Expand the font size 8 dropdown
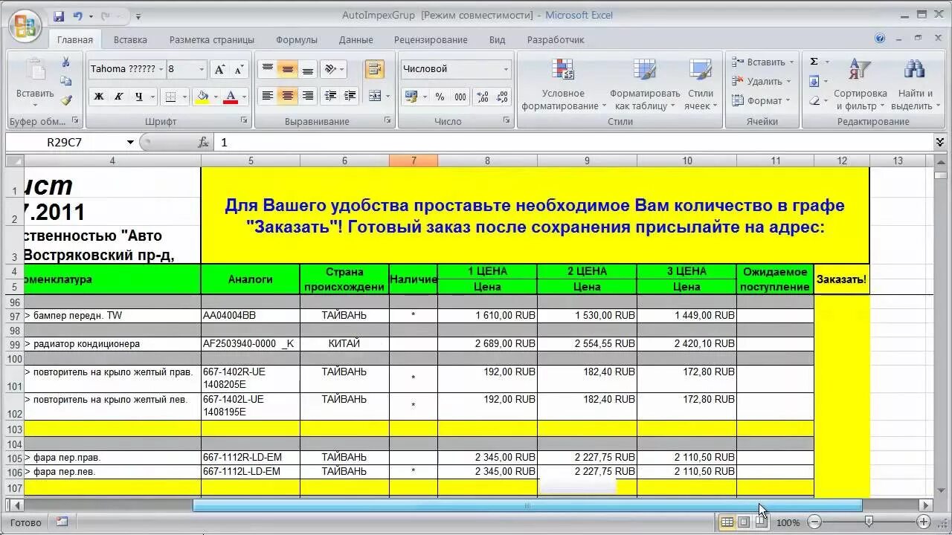 point(202,69)
